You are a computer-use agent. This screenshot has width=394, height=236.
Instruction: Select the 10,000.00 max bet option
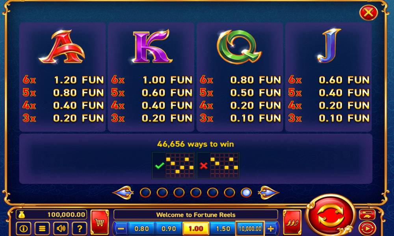(x=250, y=229)
